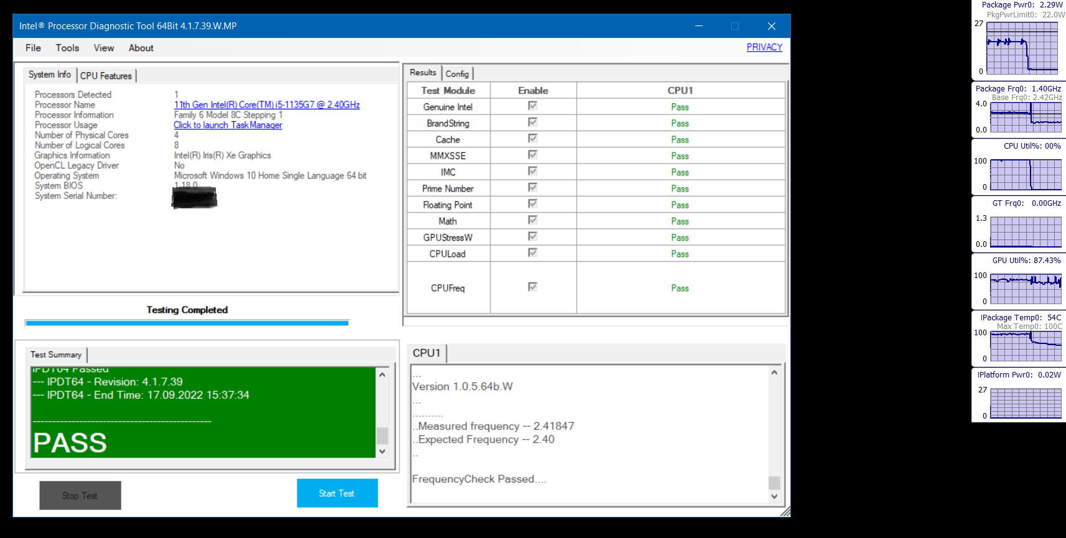This screenshot has height=538, width=1066.
Task: Click the 'Intel(R) Iris(R) Xe Graphics' value
Action: pyautogui.click(x=222, y=155)
